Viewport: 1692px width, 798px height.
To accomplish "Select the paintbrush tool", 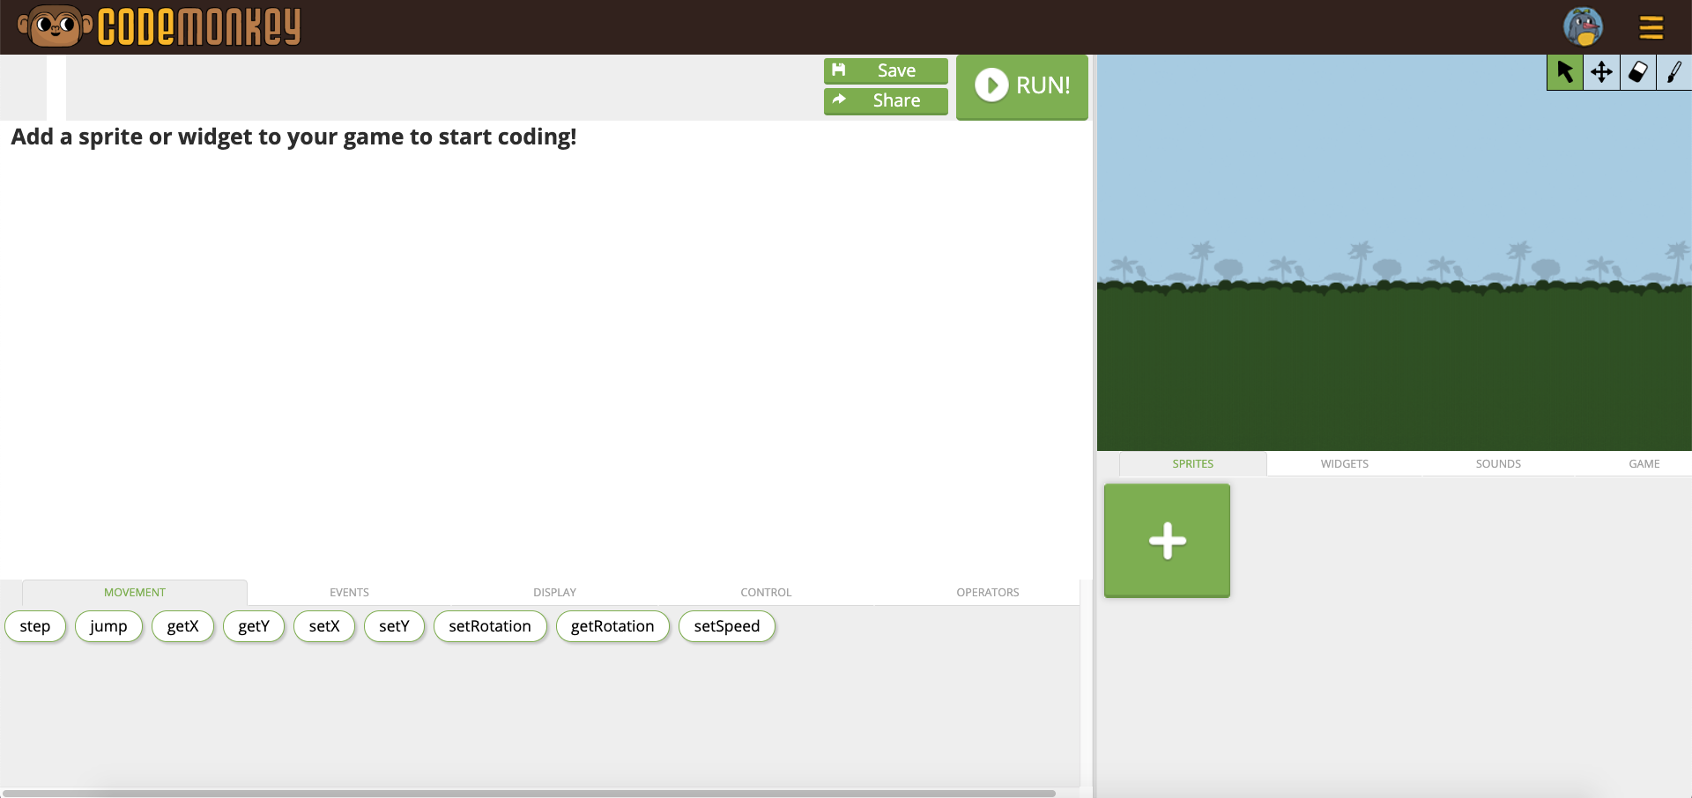I will (x=1673, y=72).
